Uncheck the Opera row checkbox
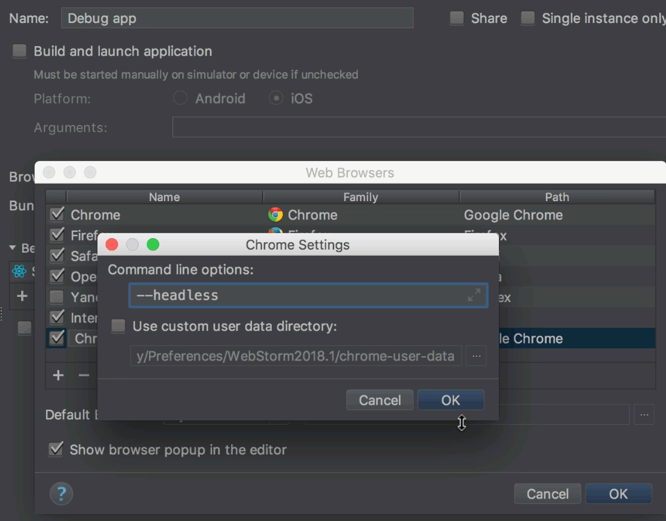This screenshot has width=666, height=521. [56, 276]
